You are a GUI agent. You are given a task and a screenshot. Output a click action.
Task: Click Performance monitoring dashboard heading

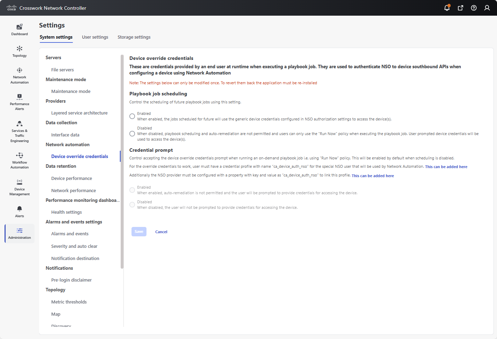pos(83,200)
